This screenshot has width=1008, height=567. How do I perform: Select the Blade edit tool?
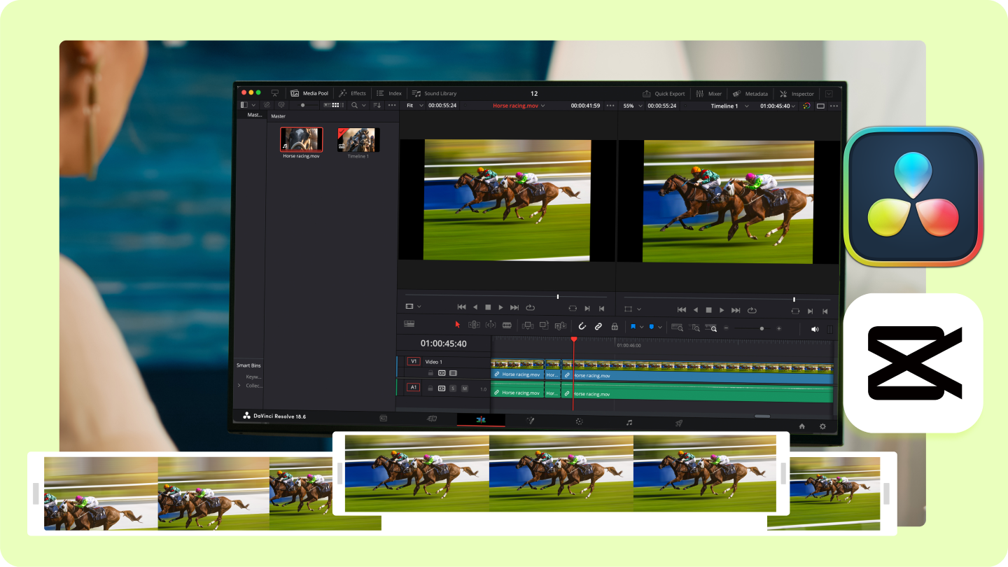coord(507,325)
